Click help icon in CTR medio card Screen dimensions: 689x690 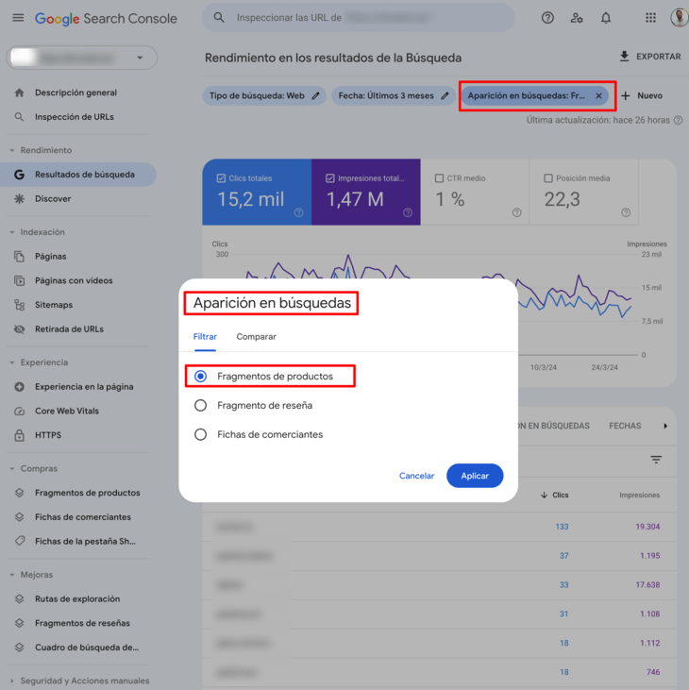pyautogui.click(x=516, y=213)
